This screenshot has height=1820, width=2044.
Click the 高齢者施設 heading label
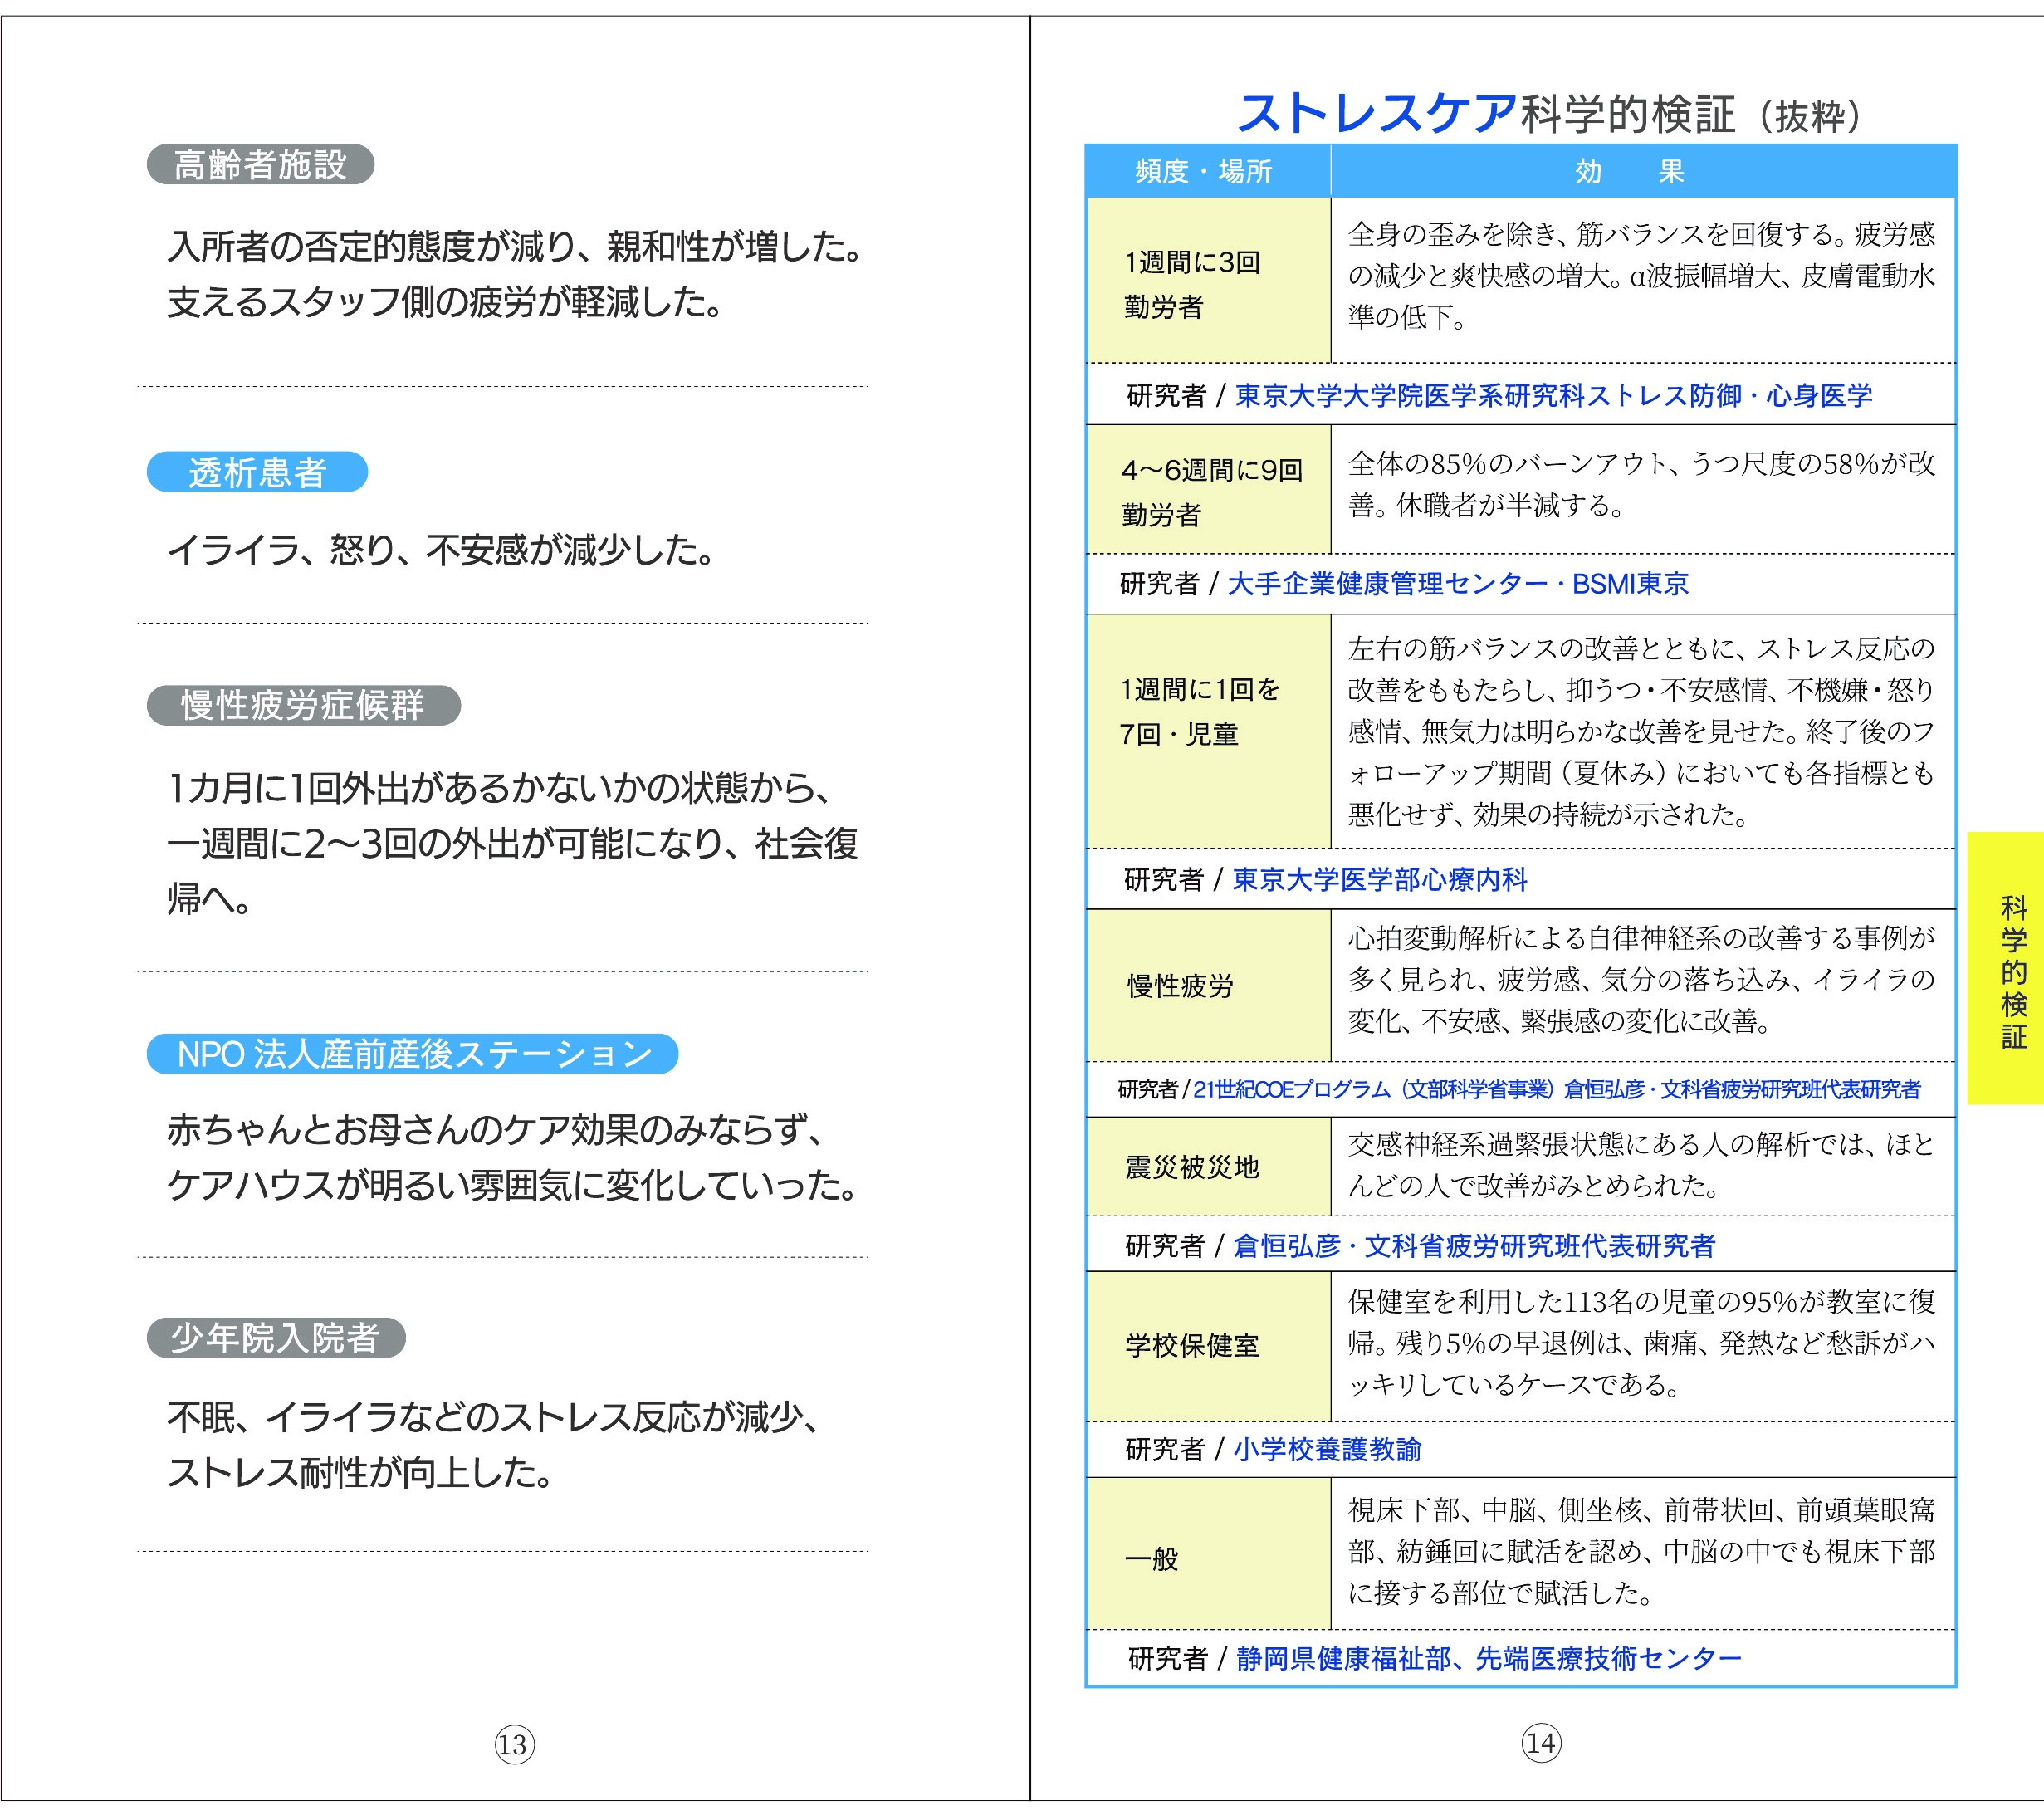(260, 164)
